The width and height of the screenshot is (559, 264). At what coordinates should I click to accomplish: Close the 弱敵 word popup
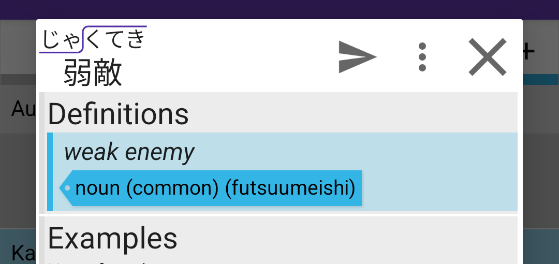[487, 57]
